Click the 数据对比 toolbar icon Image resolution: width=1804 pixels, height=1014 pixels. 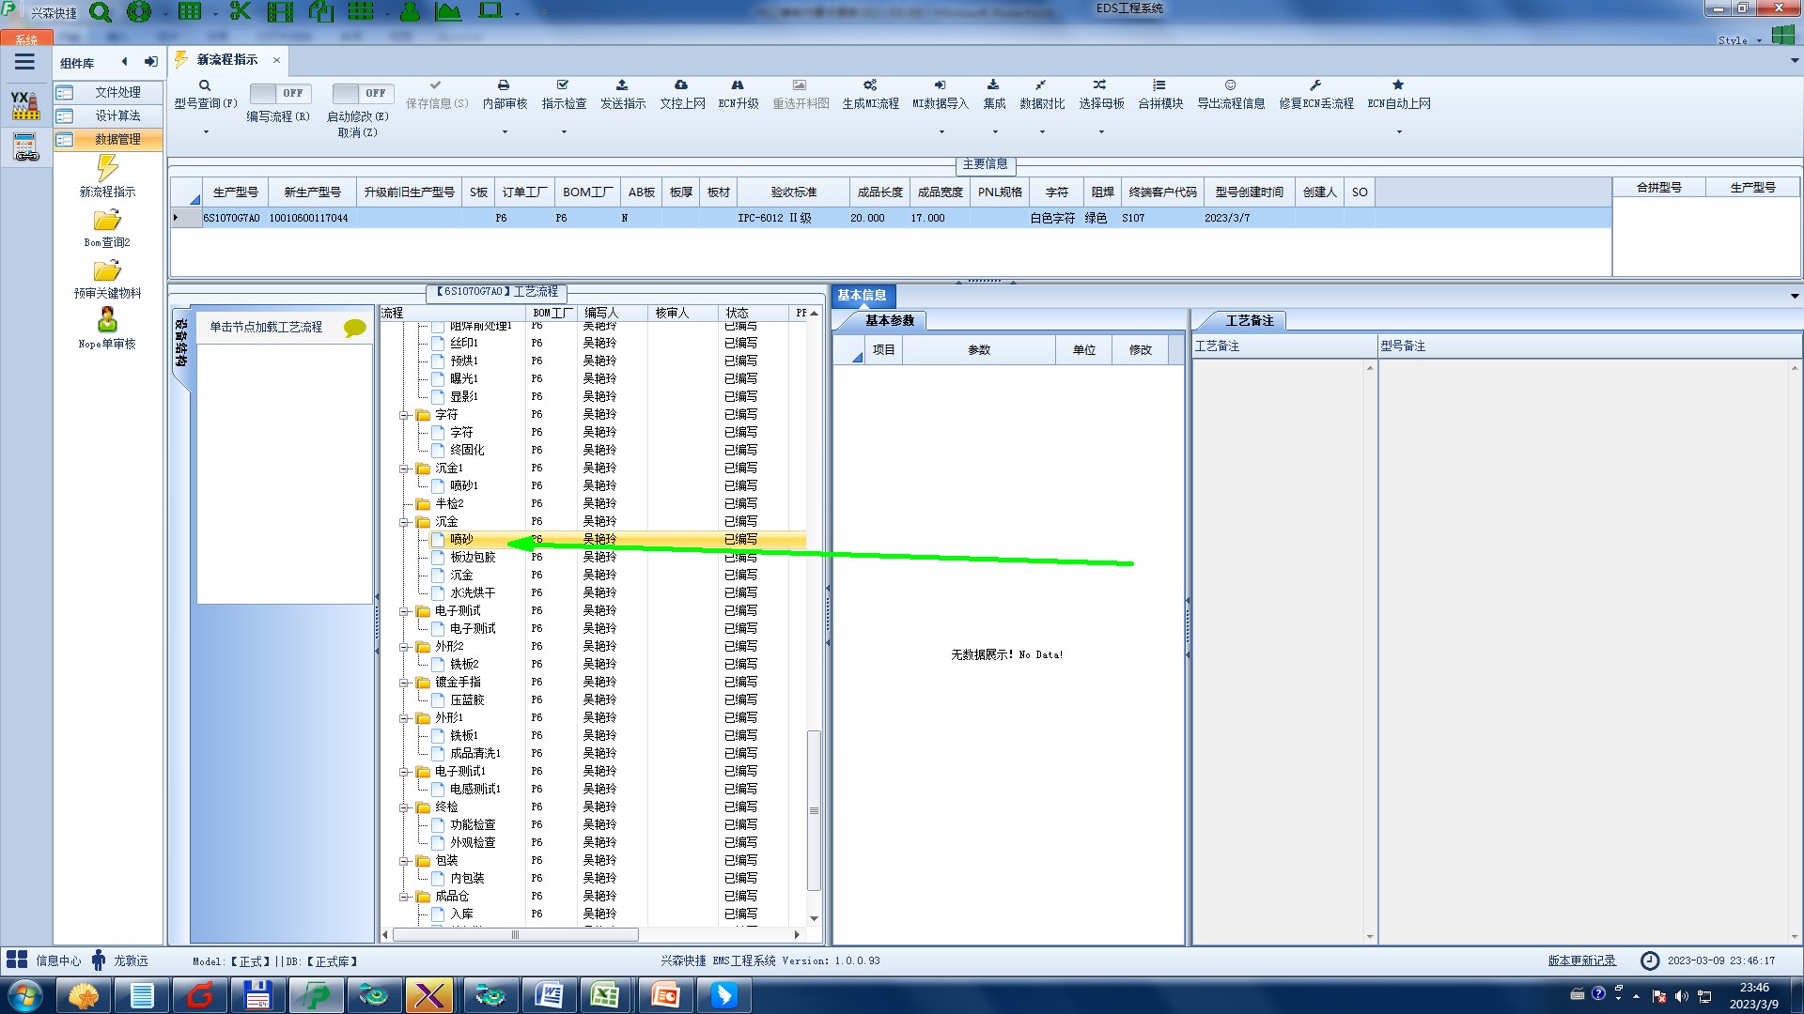tap(1041, 85)
